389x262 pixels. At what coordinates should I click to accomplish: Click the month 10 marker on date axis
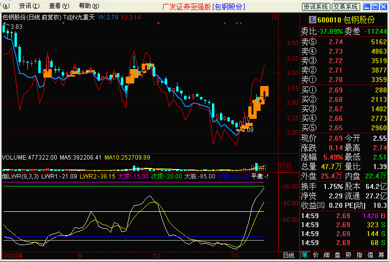click(157, 256)
